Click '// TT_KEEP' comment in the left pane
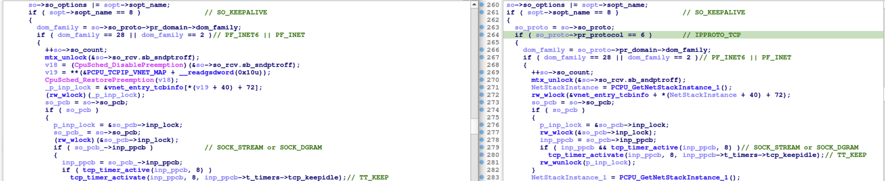This screenshot has width=885, height=181. 368,177
